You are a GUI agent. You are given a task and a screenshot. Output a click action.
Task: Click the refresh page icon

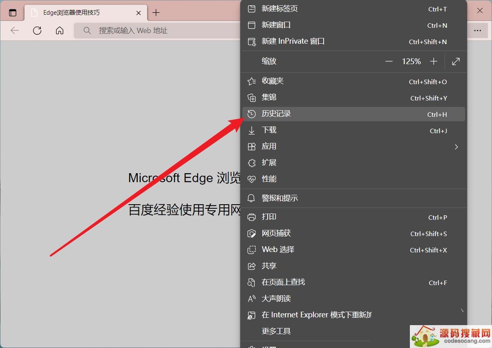point(37,31)
